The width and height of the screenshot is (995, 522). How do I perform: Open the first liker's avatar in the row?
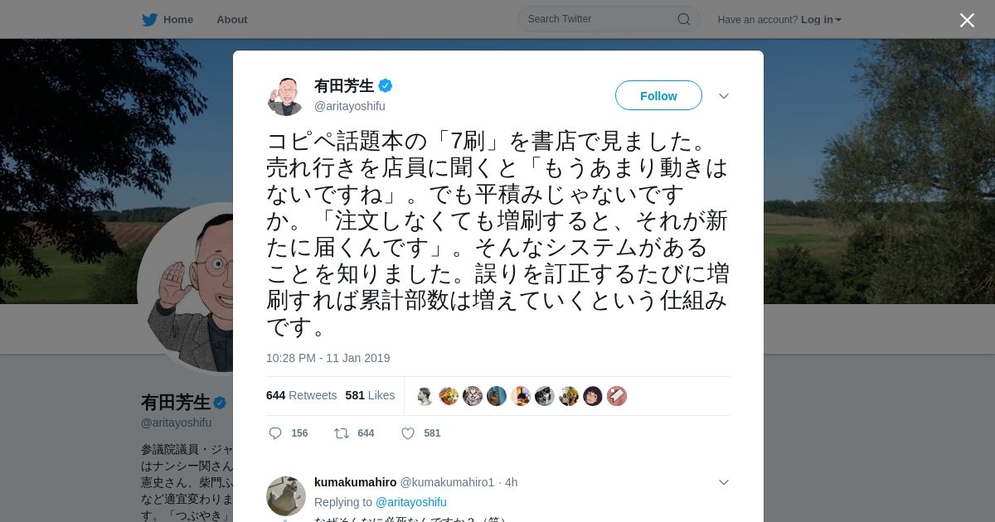425,396
